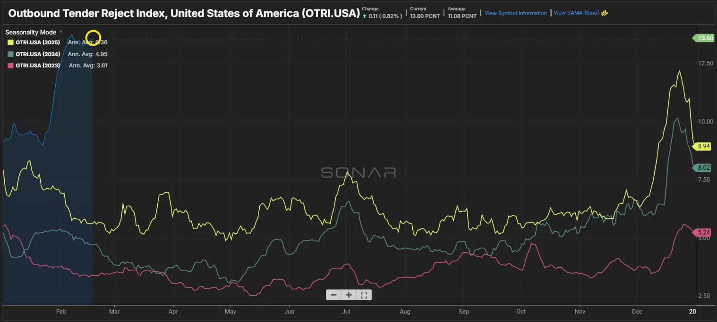Click the yellow 8.94 price tag
The image size is (717, 322).
point(703,146)
